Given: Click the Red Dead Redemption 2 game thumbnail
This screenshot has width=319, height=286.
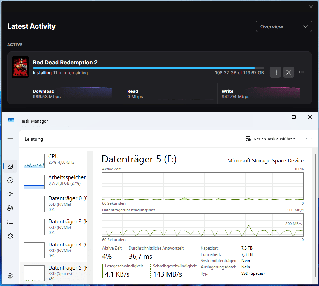Looking at the screenshot, I should 20,67.
